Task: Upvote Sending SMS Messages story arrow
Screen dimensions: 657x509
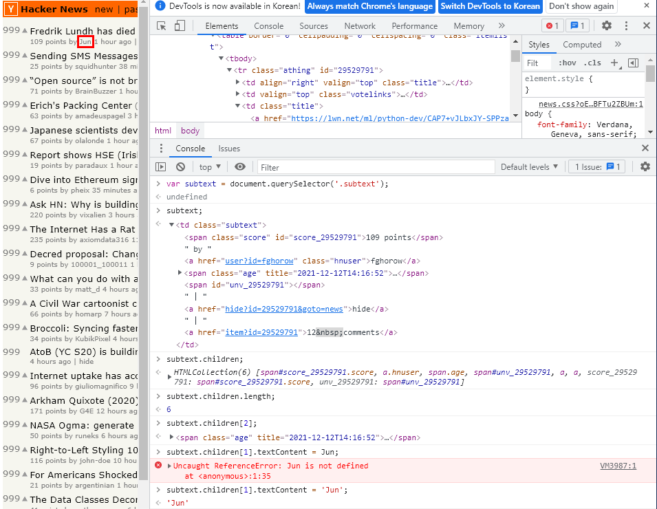Action: point(25,55)
